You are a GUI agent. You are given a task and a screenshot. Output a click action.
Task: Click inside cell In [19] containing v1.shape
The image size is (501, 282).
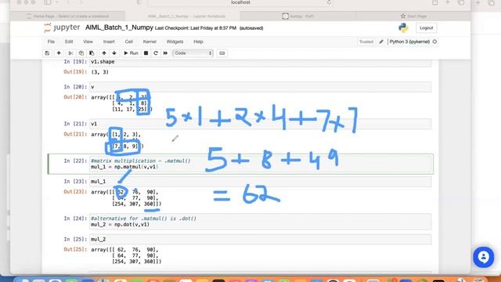[260, 63]
